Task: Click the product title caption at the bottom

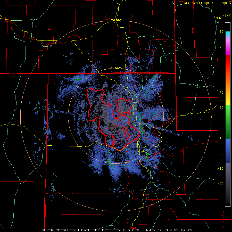Action: coord(117,230)
